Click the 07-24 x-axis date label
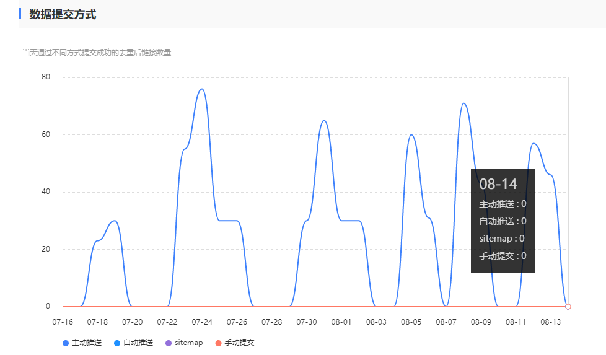Viewport: 606px width, 355px height. coord(202,322)
